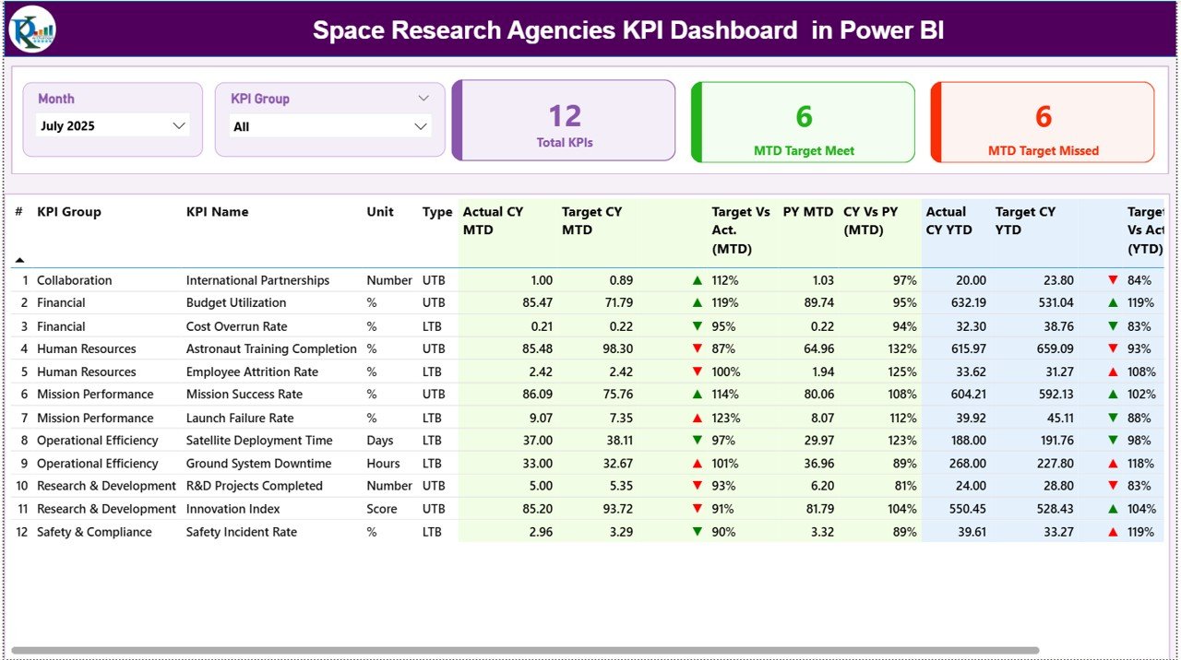The width and height of the screenshot is (1181, 660).
Task: Click the chevron at top of KPI Group card
Action: pyautogui.click(x=423, y=98)
